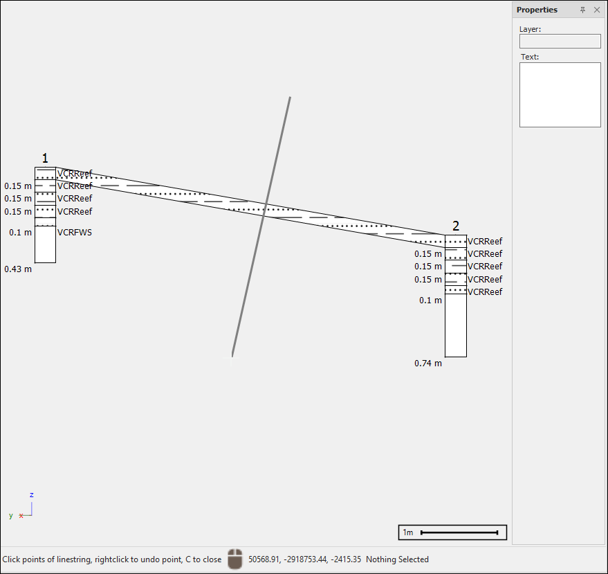The height and width of the screenshot is (574, 608).
Task: Click the XYZ axis orientation gizmo
Action: tap(24, 509)
